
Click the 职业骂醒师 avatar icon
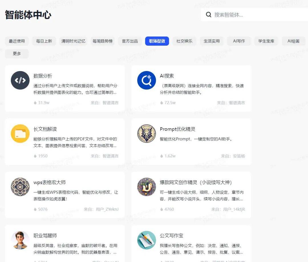click(x=20, y=240)
